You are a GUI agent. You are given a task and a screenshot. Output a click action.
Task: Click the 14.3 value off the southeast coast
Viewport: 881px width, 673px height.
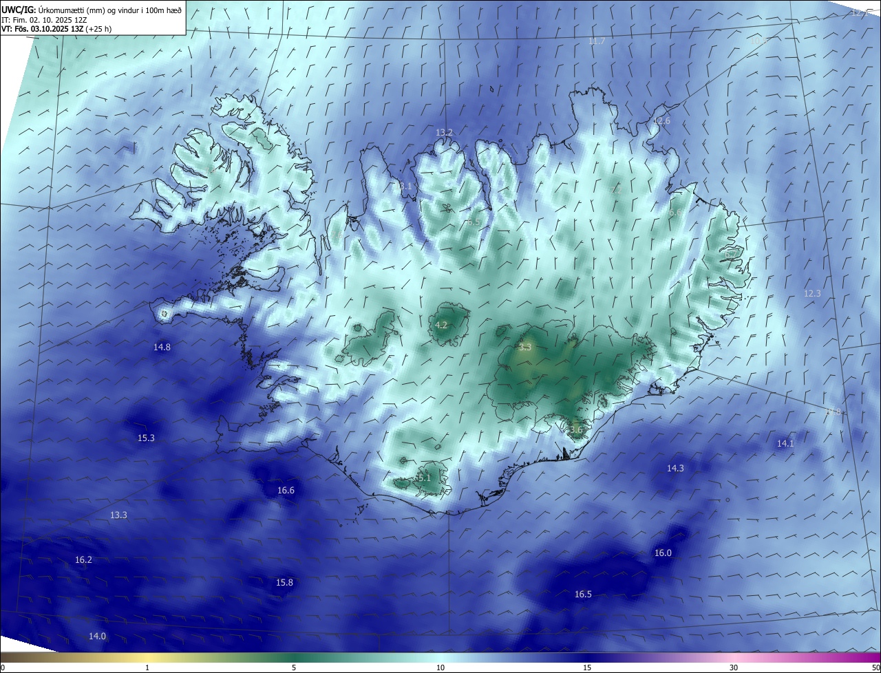675,469
